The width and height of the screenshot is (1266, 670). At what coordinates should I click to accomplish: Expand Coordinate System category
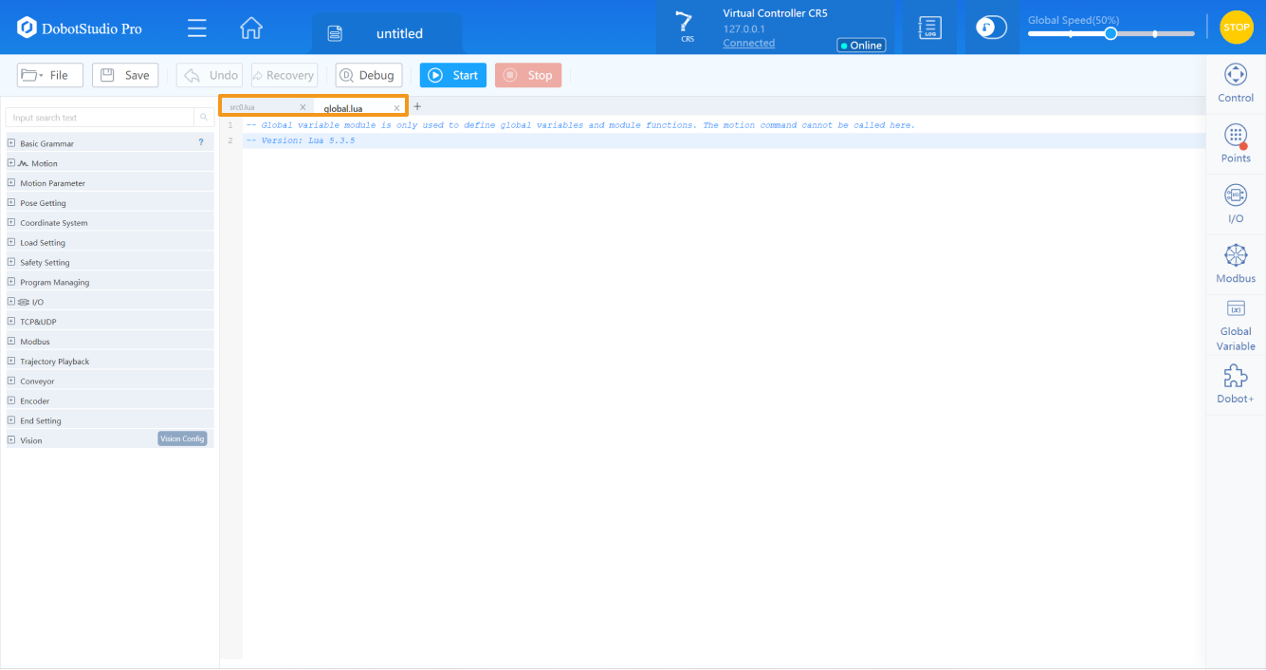(x=11, y=223)
